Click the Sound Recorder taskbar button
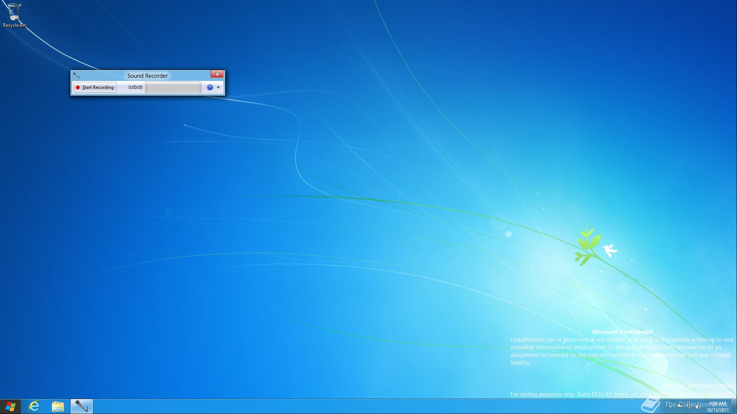Image resolution: width=737 pixels, height=414 pixels. pos(81,406)
